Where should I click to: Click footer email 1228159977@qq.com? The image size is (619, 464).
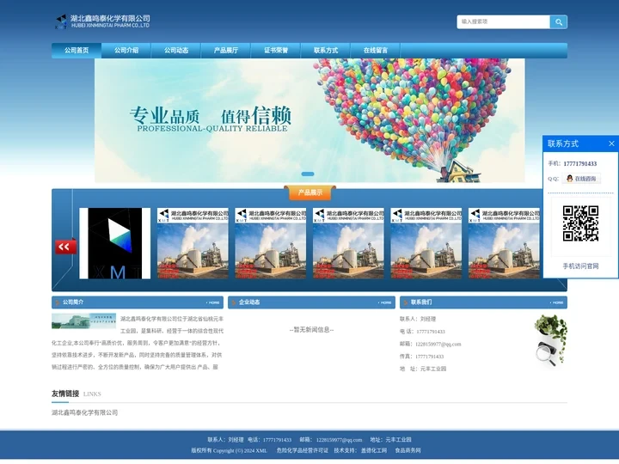[339, 440]
